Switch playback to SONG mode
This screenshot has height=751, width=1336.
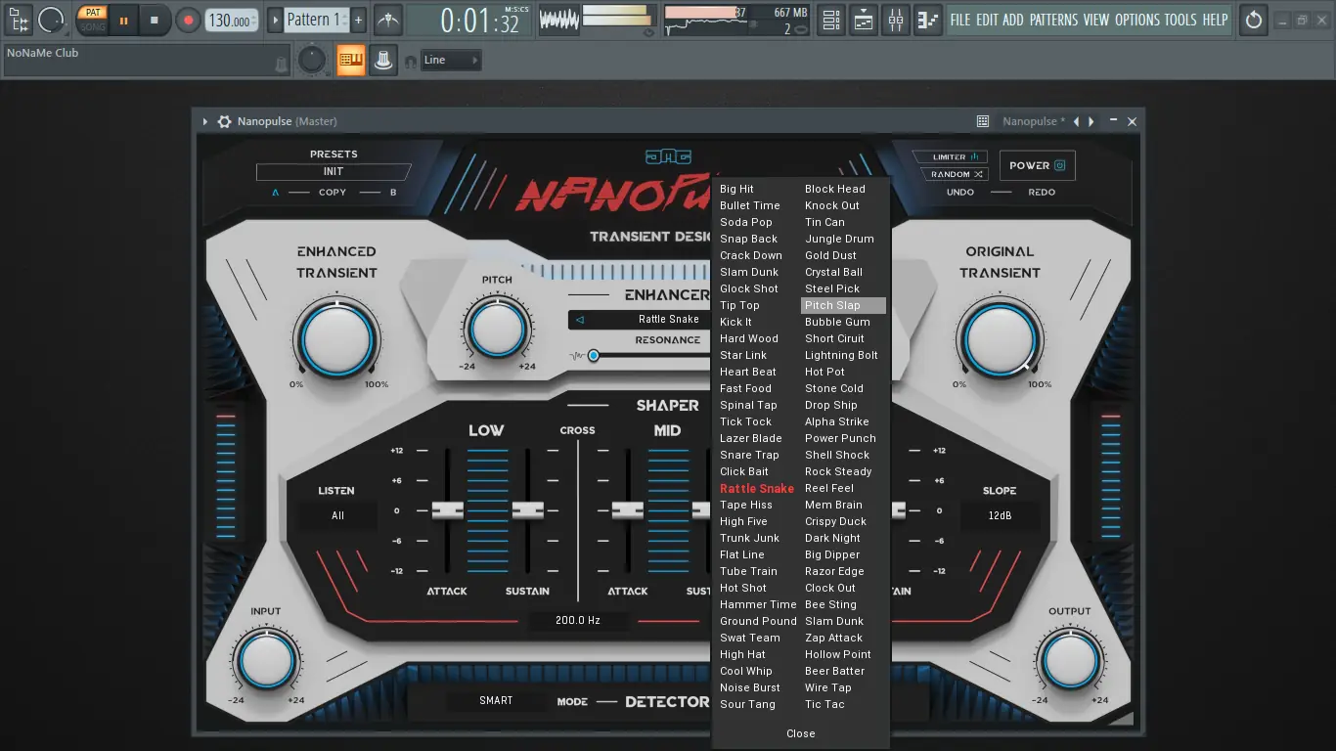pyautogui.click(x=91, y=26)
